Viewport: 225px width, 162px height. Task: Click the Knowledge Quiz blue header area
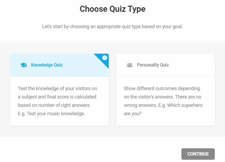59,65
